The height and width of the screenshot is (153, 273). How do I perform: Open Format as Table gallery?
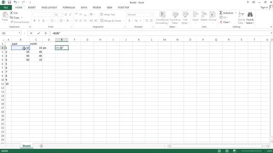[x=175, y=18]
